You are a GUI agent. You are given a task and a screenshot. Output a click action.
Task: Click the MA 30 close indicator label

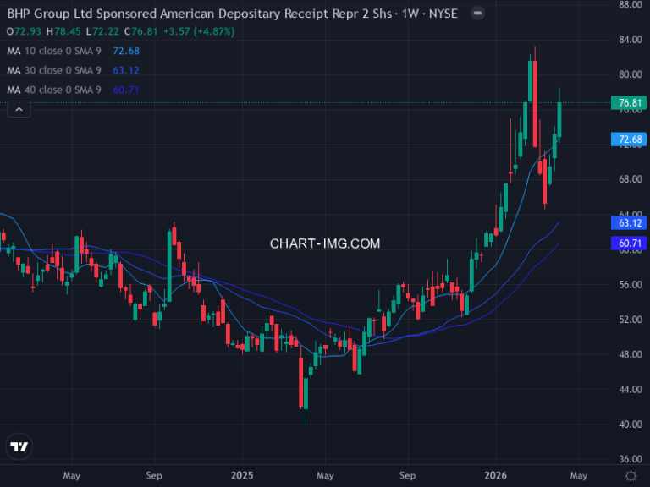(x=54, y=70)
